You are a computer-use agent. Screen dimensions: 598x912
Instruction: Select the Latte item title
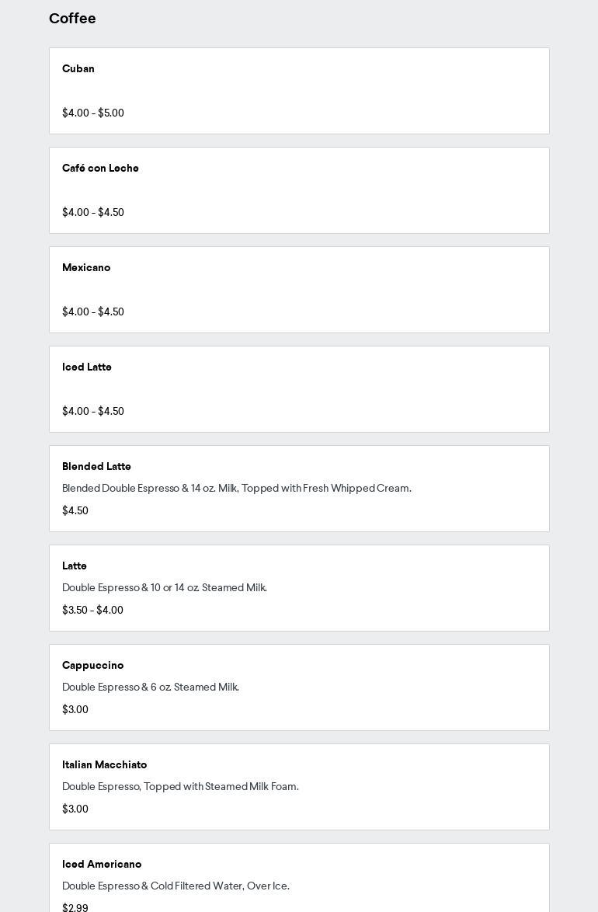[75, 566]
